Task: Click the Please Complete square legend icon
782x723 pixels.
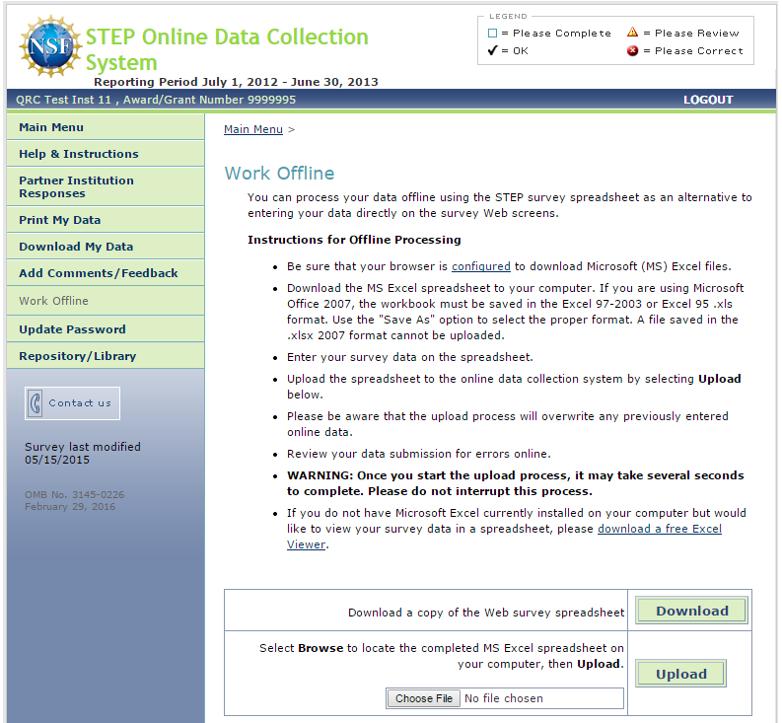Action: pos(492,33)
